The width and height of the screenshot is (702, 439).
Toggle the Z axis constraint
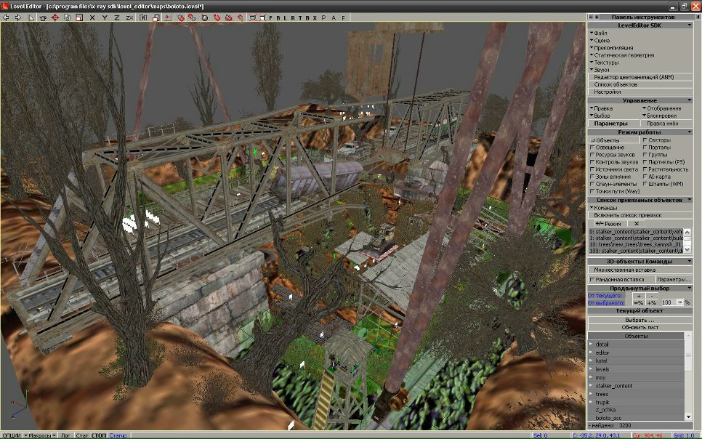click(x=117, y=17)
